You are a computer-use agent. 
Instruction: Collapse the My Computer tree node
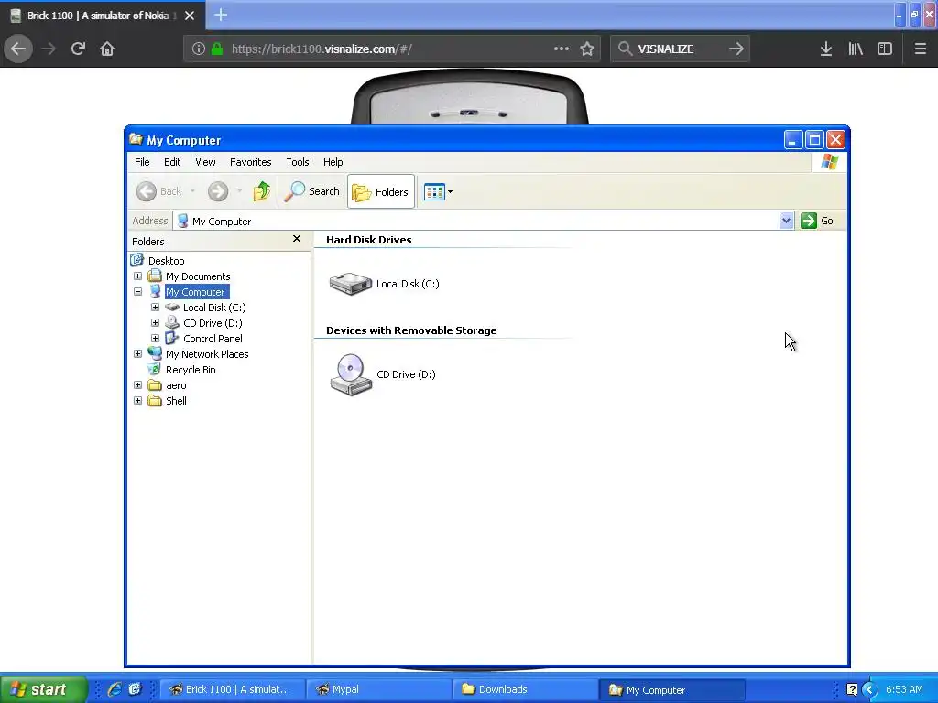click(x=137, y=292)
